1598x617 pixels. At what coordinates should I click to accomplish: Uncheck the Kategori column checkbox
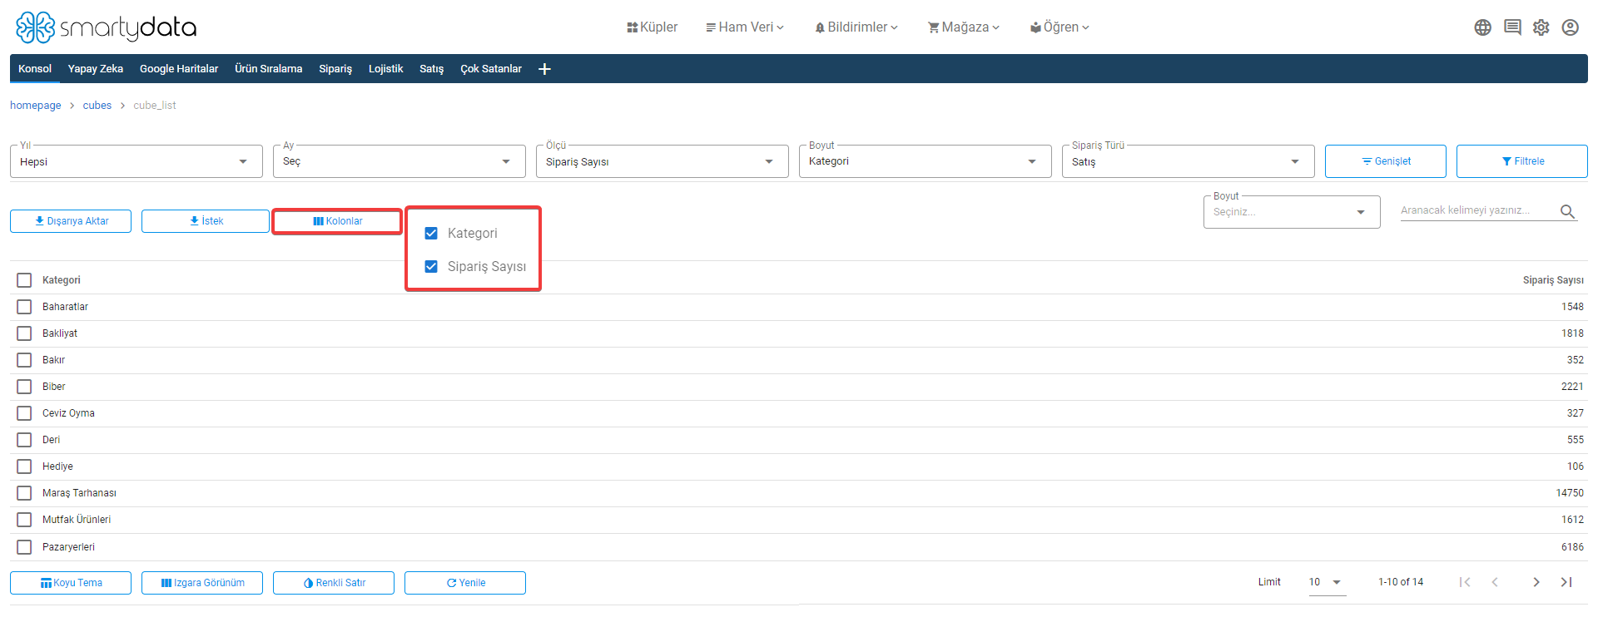431,234
